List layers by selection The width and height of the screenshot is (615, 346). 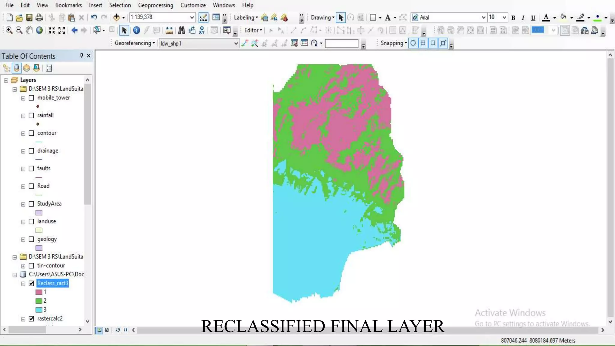click(36, 68)
